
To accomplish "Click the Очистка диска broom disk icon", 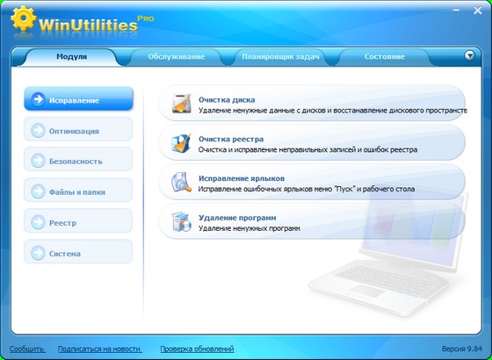I will (181, 104).
